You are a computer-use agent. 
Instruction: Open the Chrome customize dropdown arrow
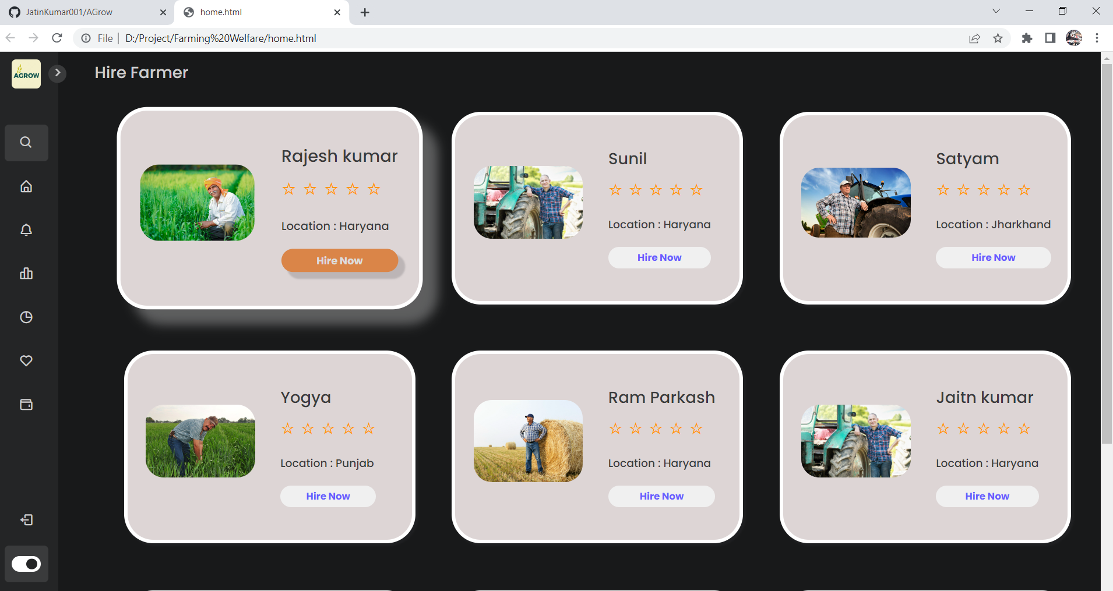pyautogui.click(x=996, y=10)
